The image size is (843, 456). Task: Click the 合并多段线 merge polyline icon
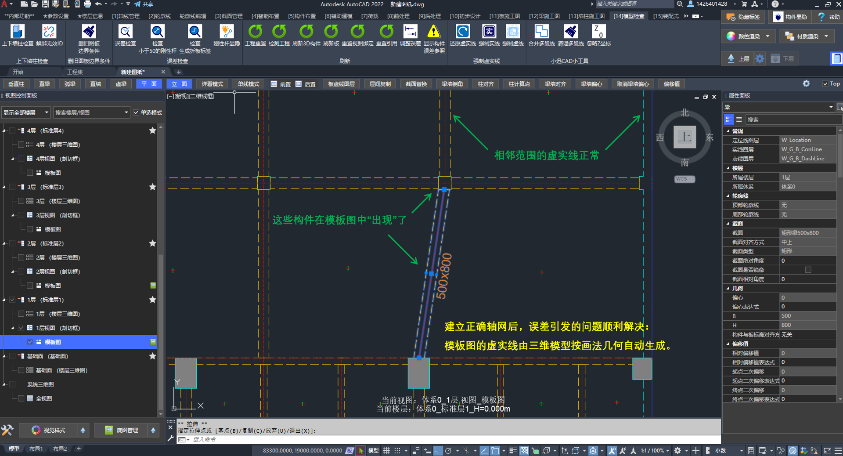(541, 32)
